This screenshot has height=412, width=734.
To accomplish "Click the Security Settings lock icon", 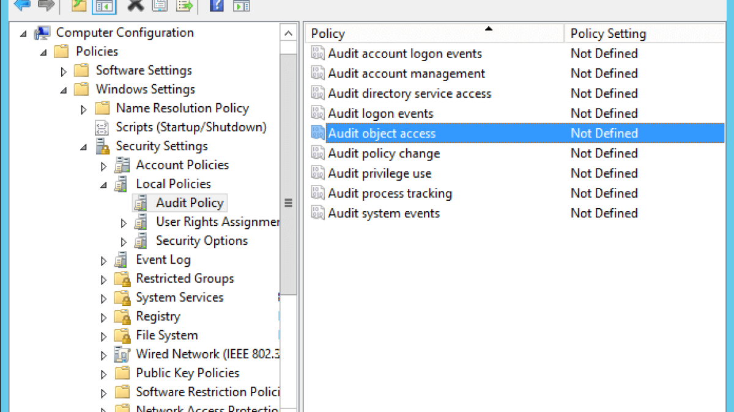I will pos(102,146).
